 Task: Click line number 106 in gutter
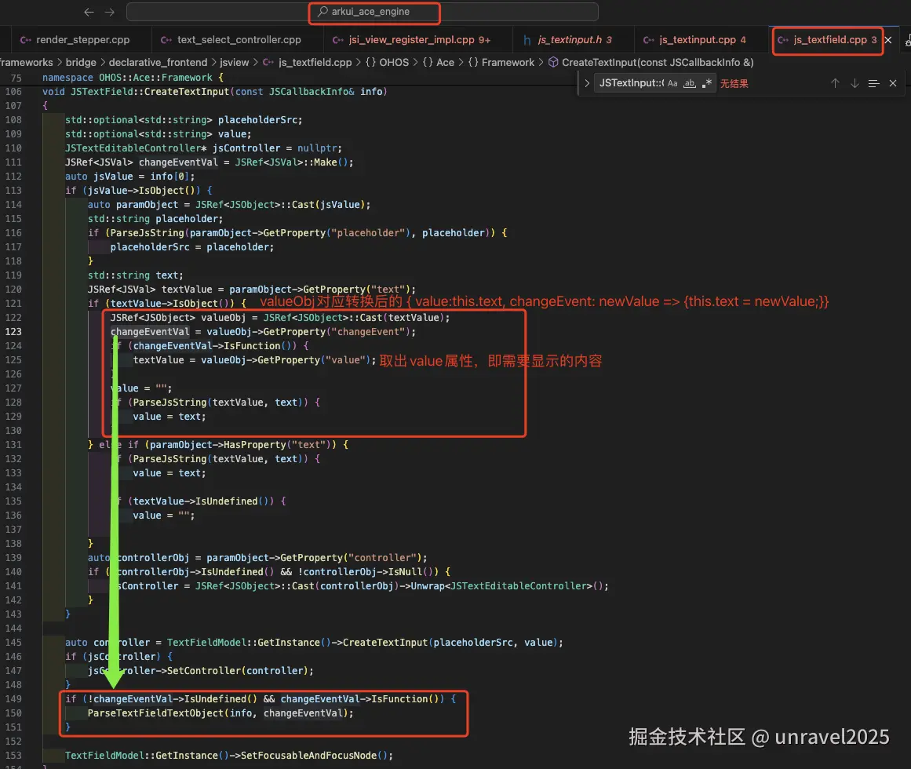pos(13,92)
